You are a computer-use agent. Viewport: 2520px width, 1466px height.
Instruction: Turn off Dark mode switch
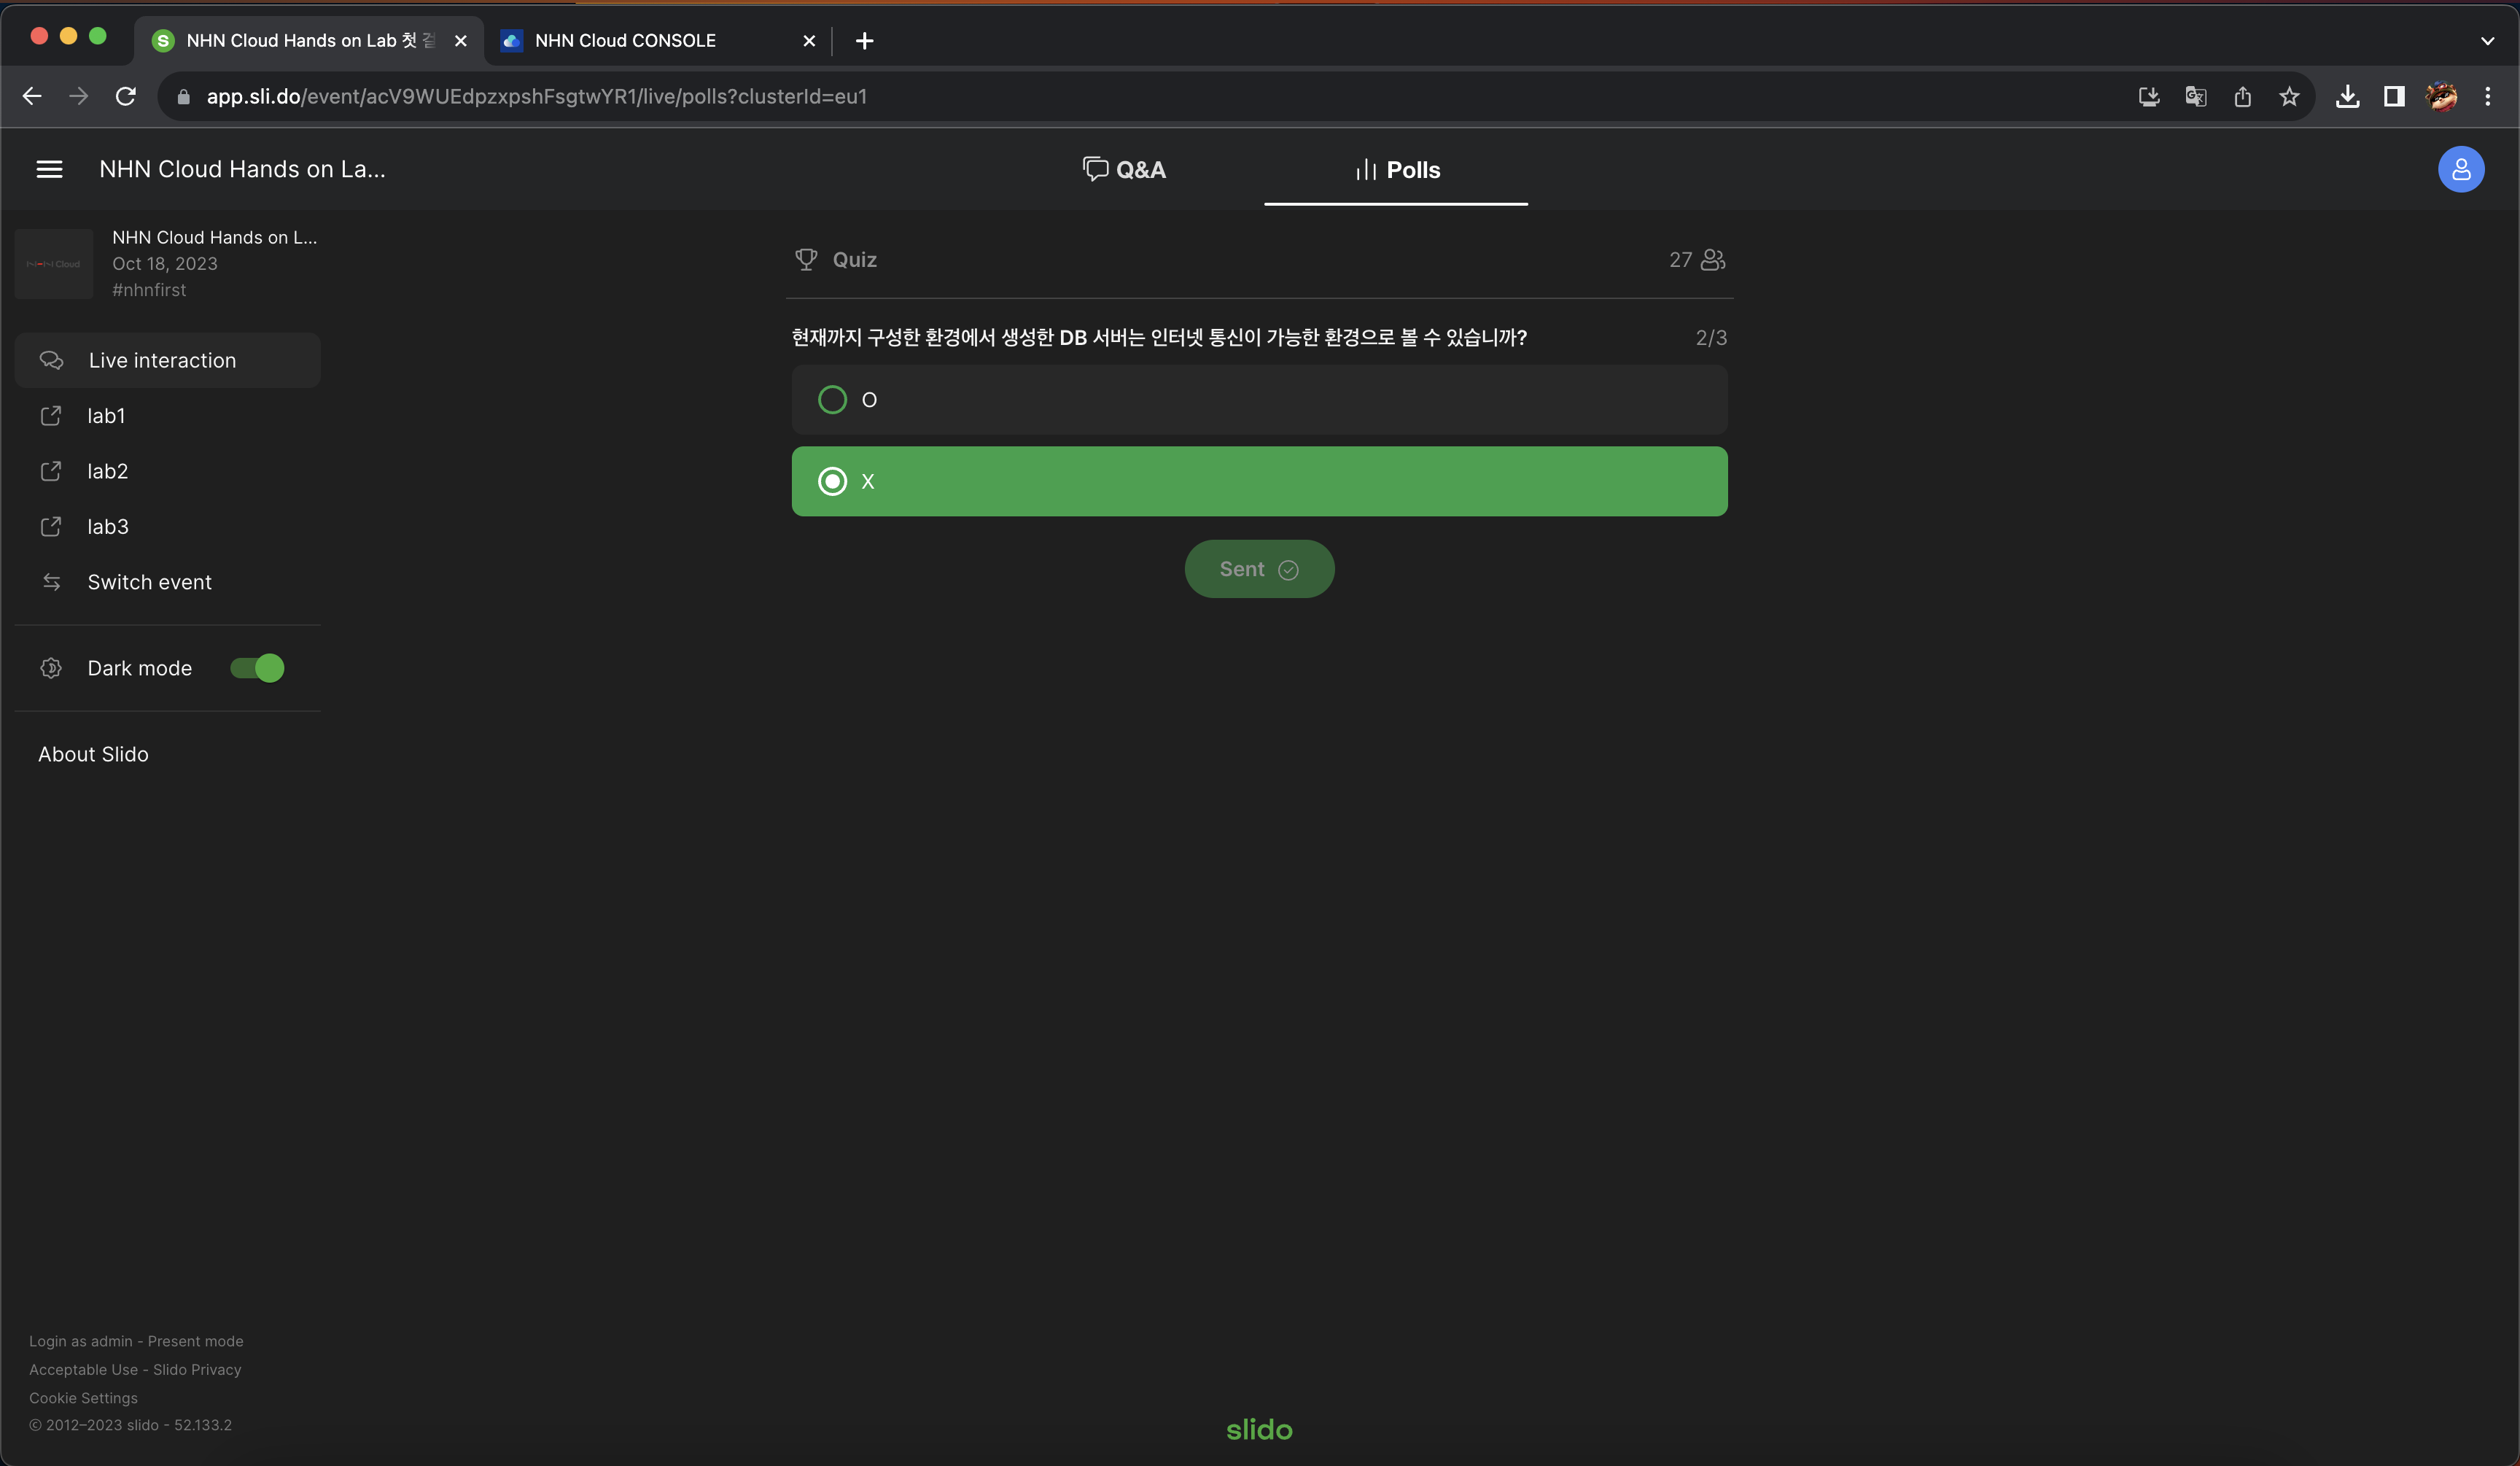click(257, 668)
